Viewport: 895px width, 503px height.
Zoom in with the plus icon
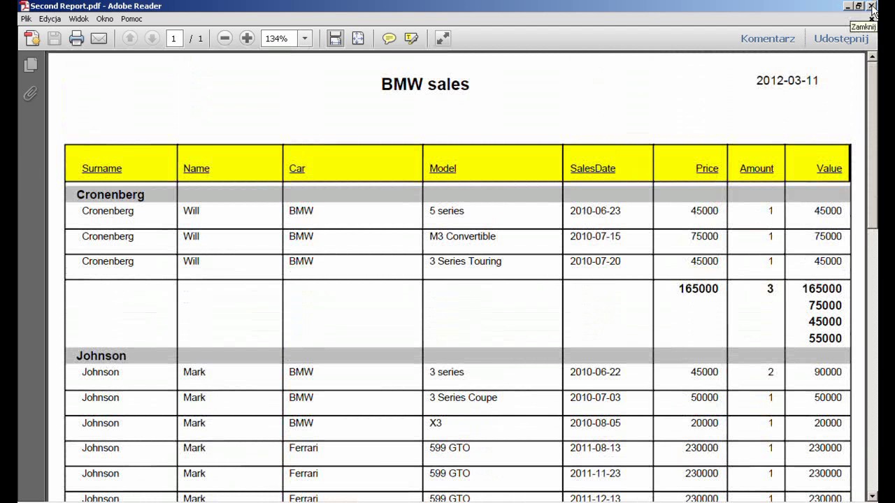click(x=247, y=38)
